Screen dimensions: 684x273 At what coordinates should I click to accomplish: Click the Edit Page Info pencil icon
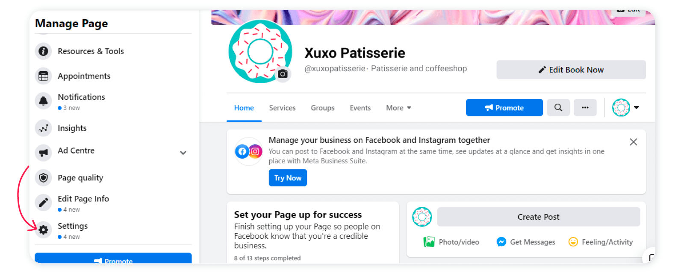[x=43, y=203]
